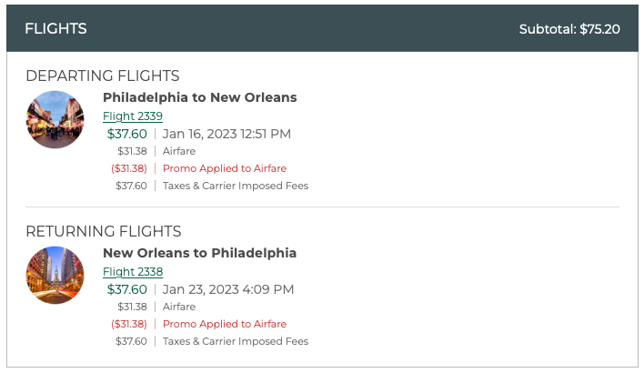Viewport: 644px width, 373px height.
Task: Click the FLIGHTS header title
Action: 55,28
